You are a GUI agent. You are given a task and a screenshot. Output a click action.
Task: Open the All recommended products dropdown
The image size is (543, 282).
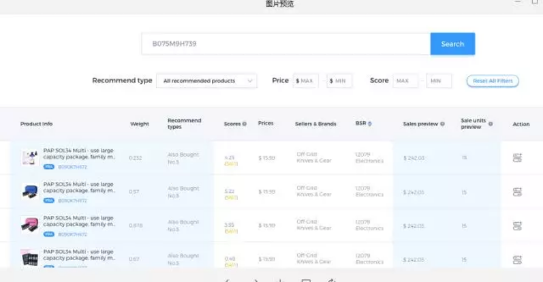point(207,81)
